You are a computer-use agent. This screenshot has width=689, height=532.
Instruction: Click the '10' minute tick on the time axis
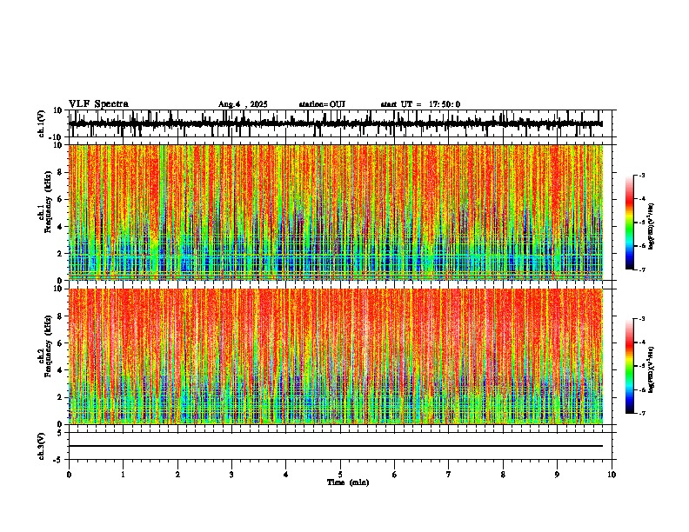click(x=612, y=475)
